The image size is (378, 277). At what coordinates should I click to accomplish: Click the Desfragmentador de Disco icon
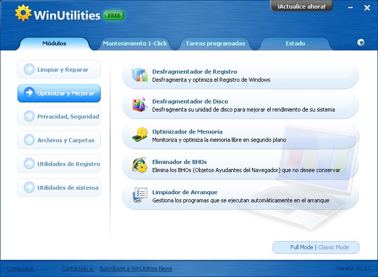coord(140,105)
